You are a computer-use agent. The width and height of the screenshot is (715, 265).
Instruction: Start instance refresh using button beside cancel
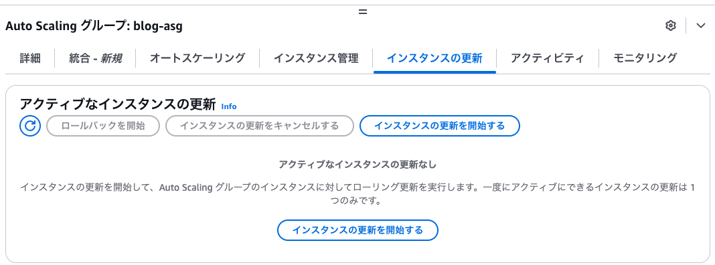coord(440,126)
